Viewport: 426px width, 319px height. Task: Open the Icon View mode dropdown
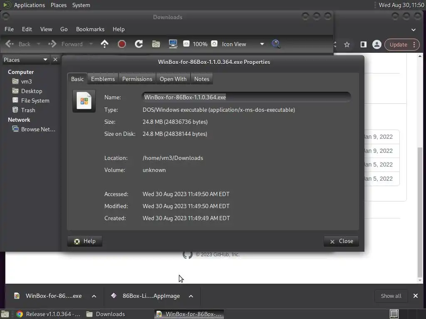(243, 44)
